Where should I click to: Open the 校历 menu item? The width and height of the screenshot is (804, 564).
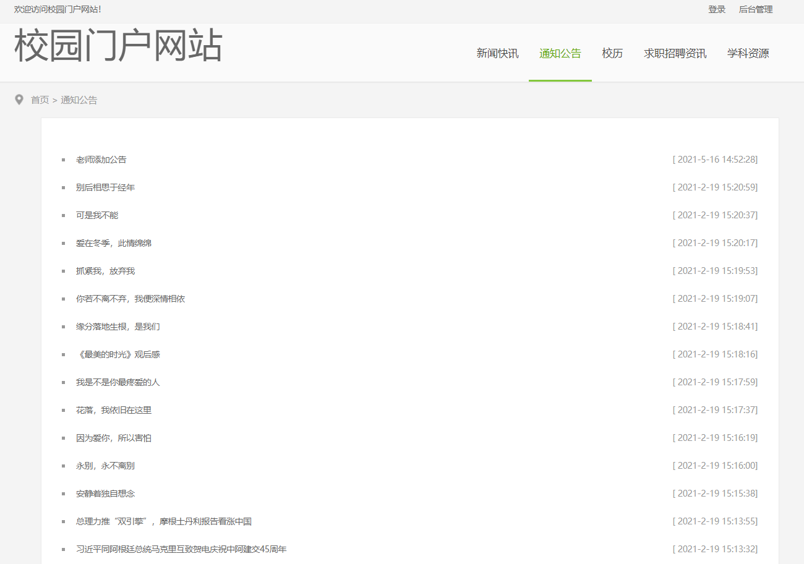point(612,54)
